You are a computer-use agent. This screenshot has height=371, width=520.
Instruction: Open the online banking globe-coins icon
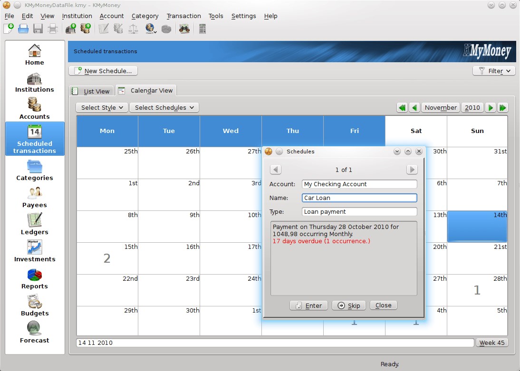pyautogui.click(x=151, y=29)
